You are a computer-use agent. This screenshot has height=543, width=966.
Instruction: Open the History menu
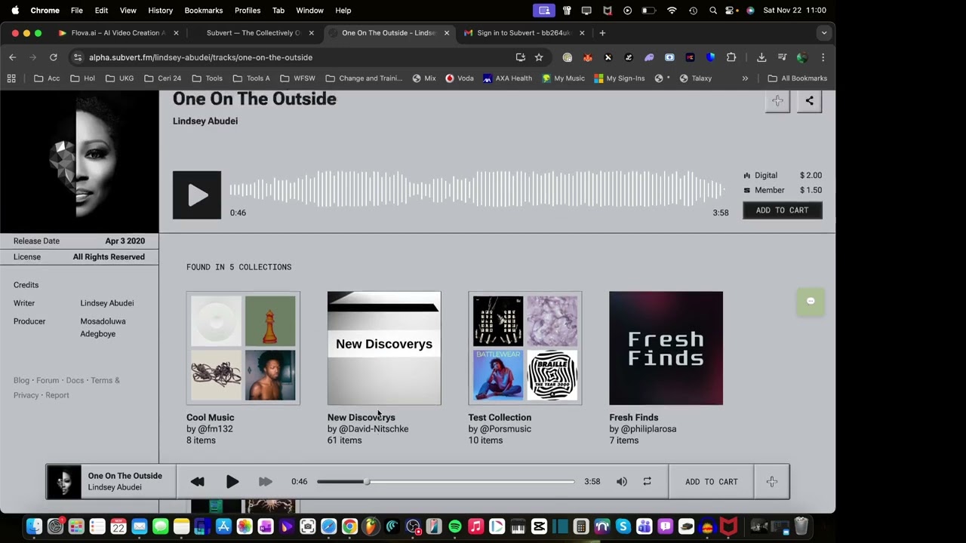(x=160, y=11)
